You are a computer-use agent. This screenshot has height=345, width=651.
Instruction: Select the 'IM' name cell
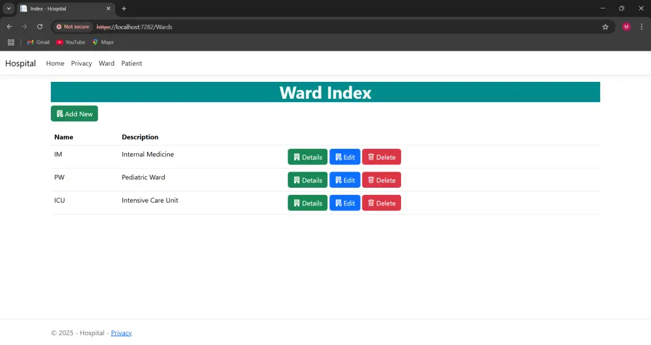(x=58, y=155)
